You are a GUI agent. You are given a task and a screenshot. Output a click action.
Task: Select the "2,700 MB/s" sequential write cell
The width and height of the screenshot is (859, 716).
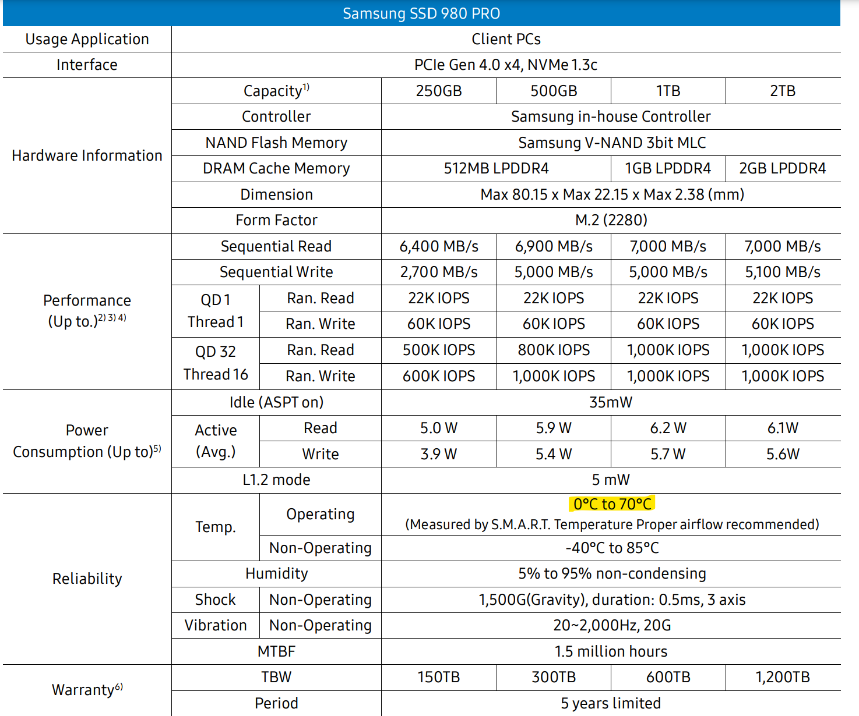(x=439, y=272)
